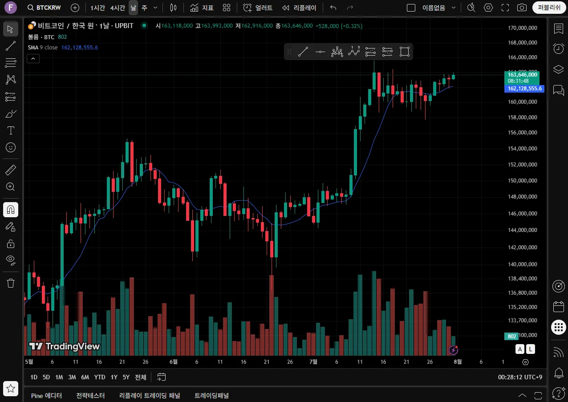Select the ruler measure tool
Screen dimensions: 568x402
pyautogui.click(x=11, y=170)
